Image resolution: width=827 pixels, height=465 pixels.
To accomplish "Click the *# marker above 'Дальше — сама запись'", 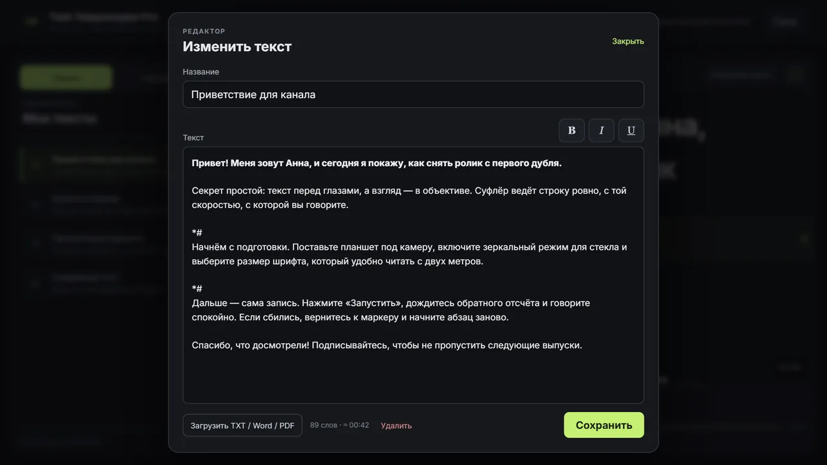I will coord(197,289).
